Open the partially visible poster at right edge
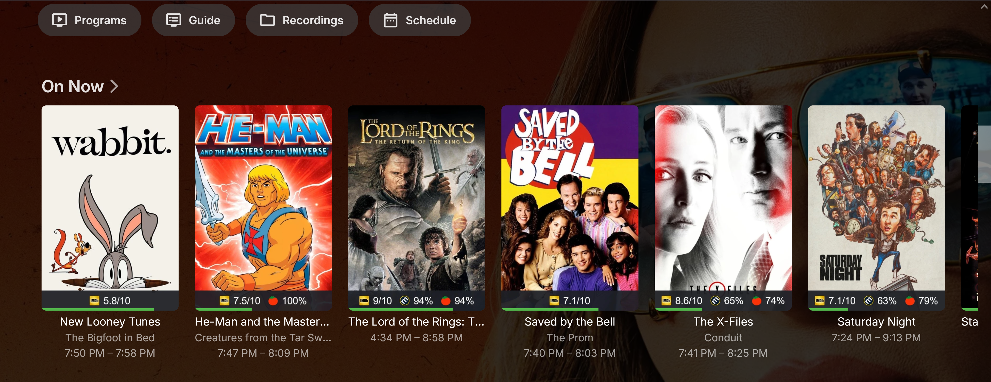The width and height of the screenshot is (991, 382). (970, 207)
